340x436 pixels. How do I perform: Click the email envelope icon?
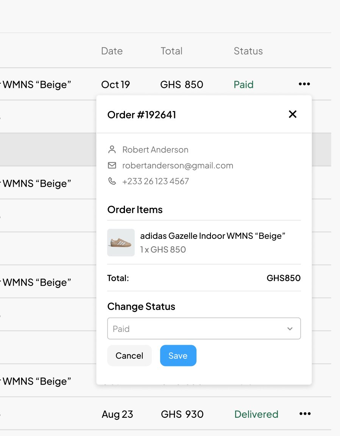click(x=112, y=165)
